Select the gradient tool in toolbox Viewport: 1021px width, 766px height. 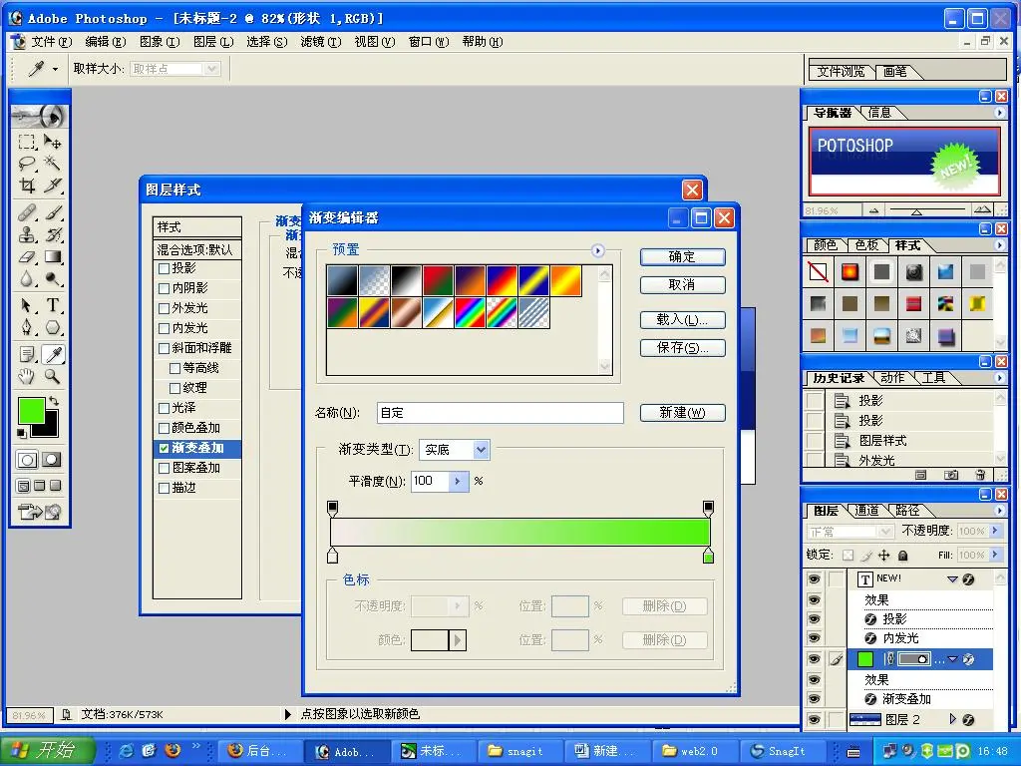tap(53, 257)
